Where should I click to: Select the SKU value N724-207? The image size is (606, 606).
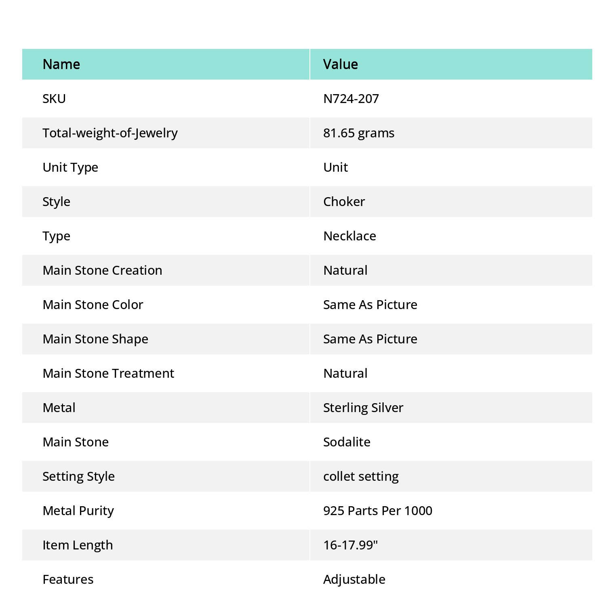pos(351,99)
